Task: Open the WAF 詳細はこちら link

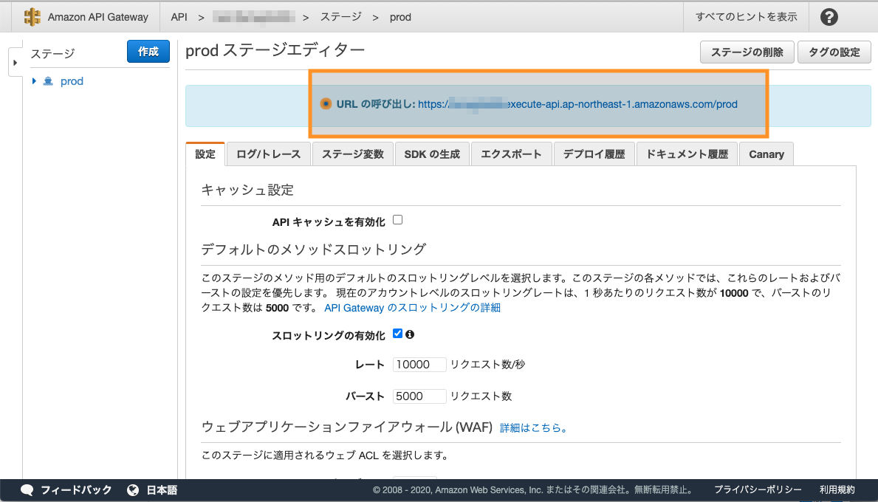Action: click(x=535, y=428)
